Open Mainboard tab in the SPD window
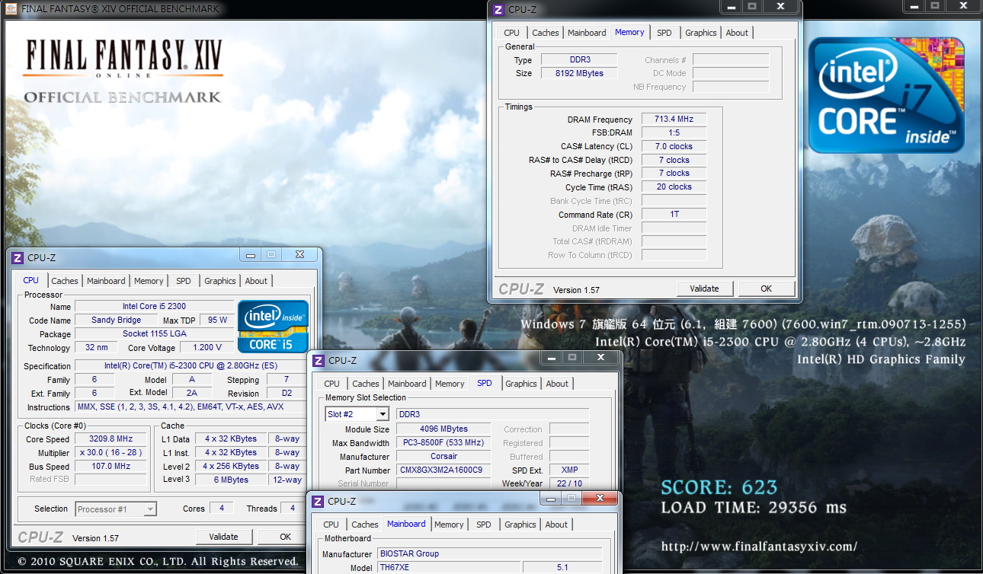 click(x=407, y=384)
